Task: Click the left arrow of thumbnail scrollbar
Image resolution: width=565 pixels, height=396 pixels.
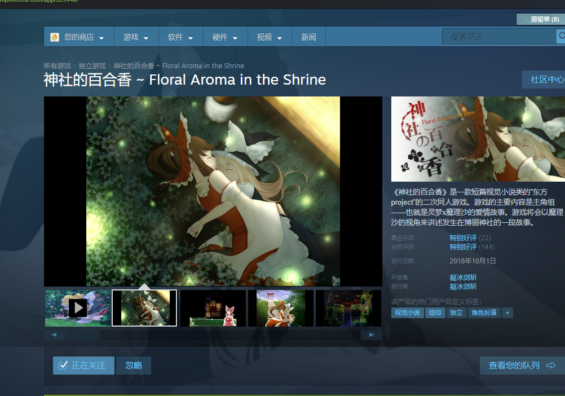Action: (x=54, y=335)
